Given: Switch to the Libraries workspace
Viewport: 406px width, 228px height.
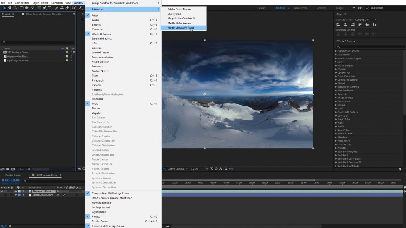Looking at the screenshot, I should [x=321, y=8].
